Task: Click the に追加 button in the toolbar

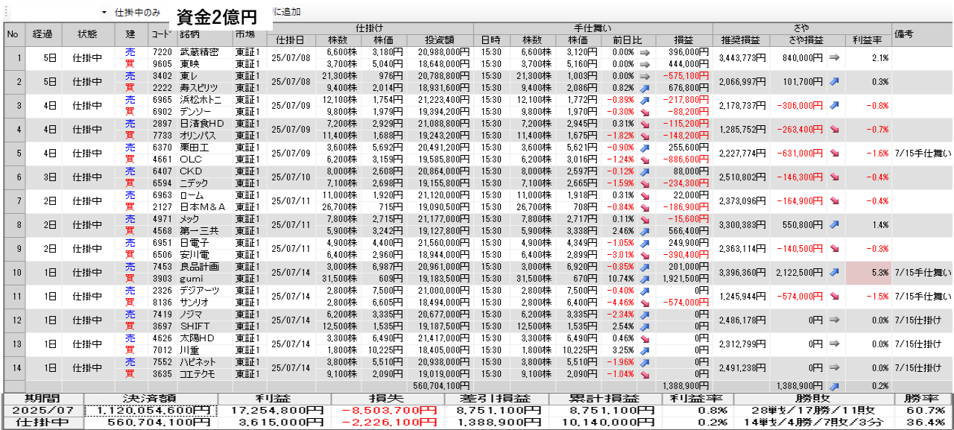Action: coord(287,13)
